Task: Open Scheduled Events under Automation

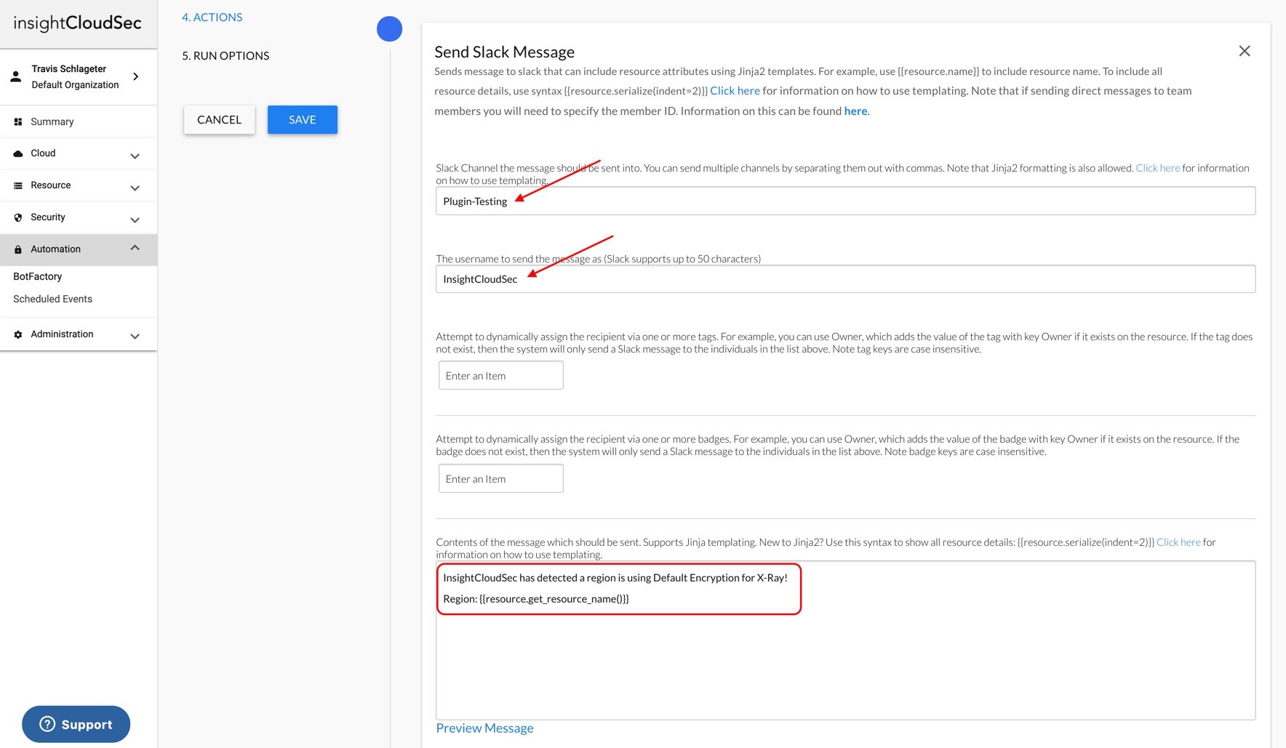Action: [52, 299]
